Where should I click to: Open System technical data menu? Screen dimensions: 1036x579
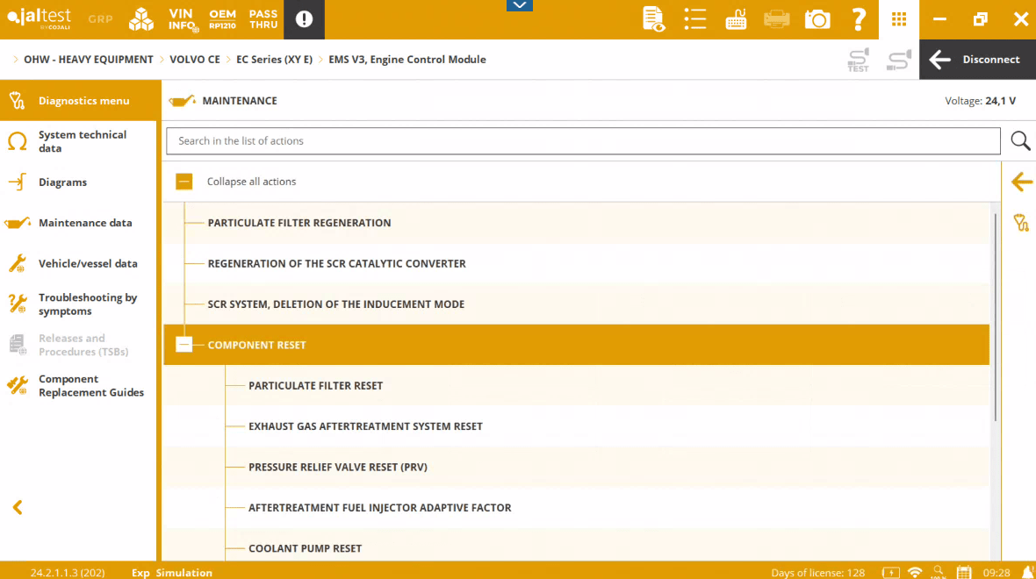coord(82,141)
